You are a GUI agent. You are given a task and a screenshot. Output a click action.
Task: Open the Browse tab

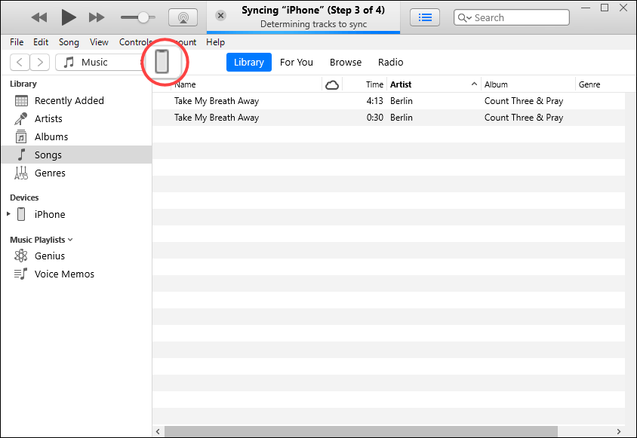(346, 63)
